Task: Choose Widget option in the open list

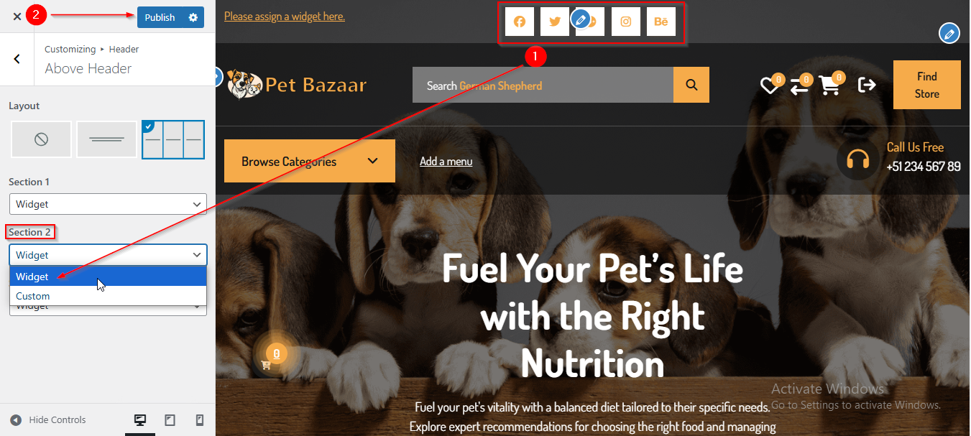Action: pos(108,277)
